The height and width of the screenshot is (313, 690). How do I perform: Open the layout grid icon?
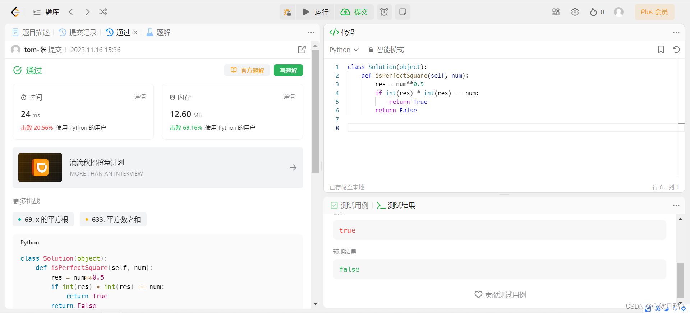click(556, 12)
